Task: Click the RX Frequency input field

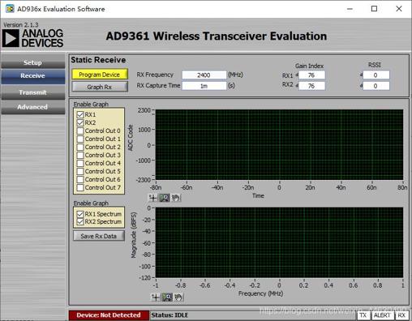Action: [x=204, y=75]
